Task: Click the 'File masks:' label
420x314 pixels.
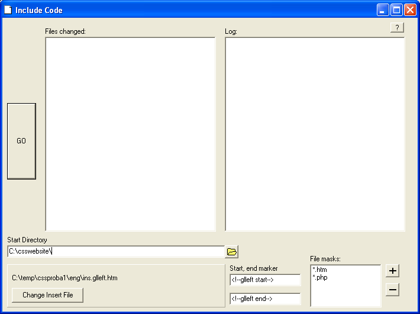Action: [x=325, y=259]
